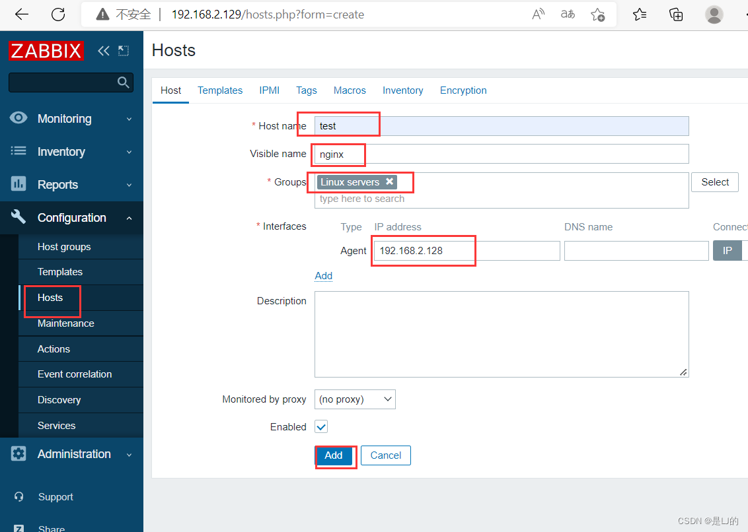Remove the Linux servers group tag
The image size is (748, 532).
(x=389, y=182)
